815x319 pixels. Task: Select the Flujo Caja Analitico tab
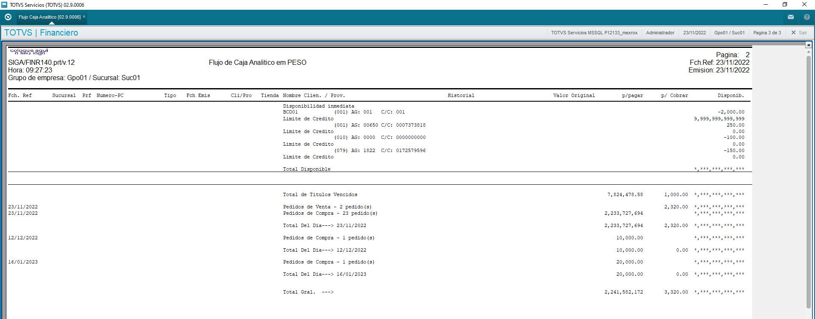(49, 17)
